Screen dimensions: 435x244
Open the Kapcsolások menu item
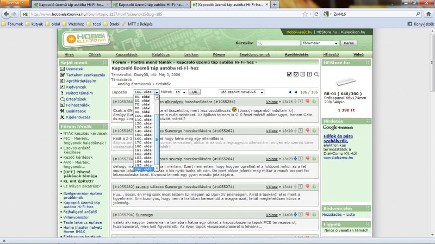tap(127, 55)
